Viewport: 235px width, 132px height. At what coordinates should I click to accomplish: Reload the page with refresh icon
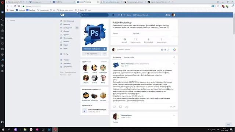point(15,6)
